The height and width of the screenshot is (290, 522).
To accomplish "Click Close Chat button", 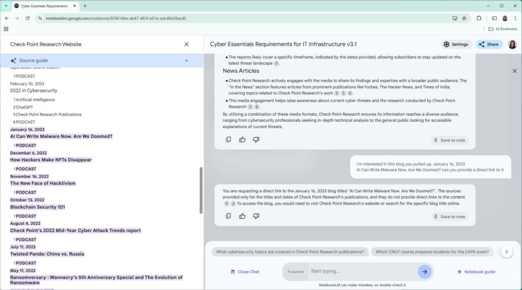I will pos(245,272).
